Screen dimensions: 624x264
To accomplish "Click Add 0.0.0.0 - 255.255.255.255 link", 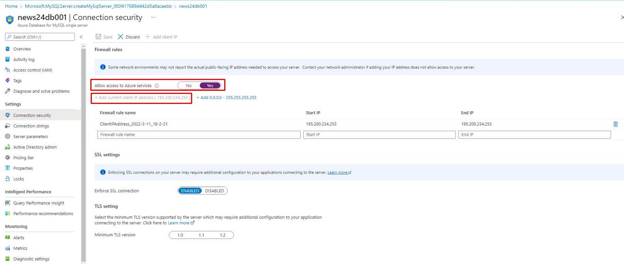I will click(227, 98).
